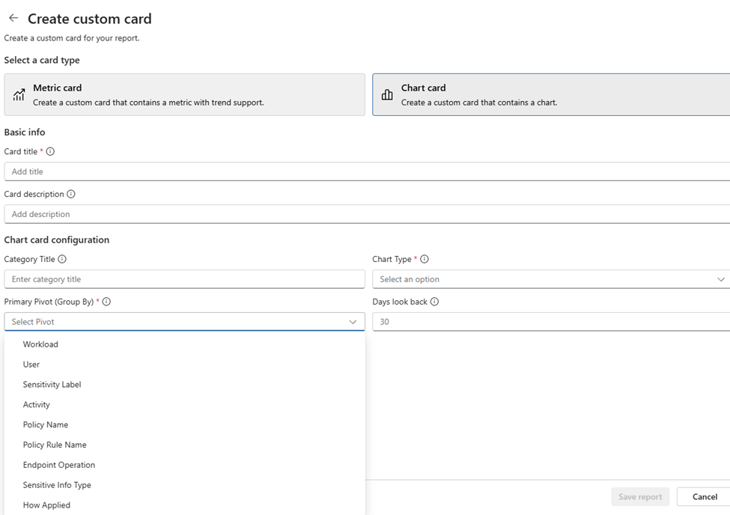
Task: Choose Sensitivity Label pivot option
Action: 52,385
